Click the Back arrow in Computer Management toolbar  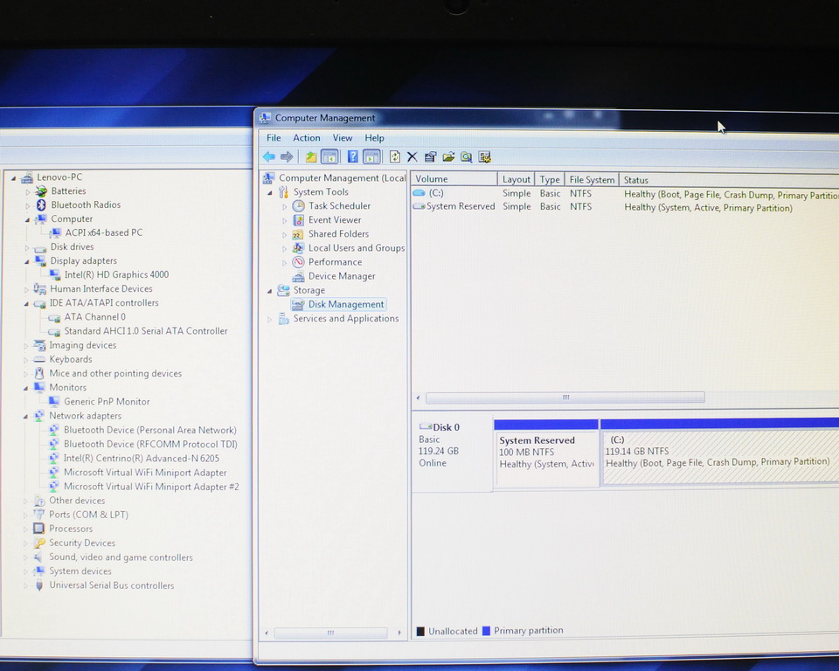click(268, 156)
